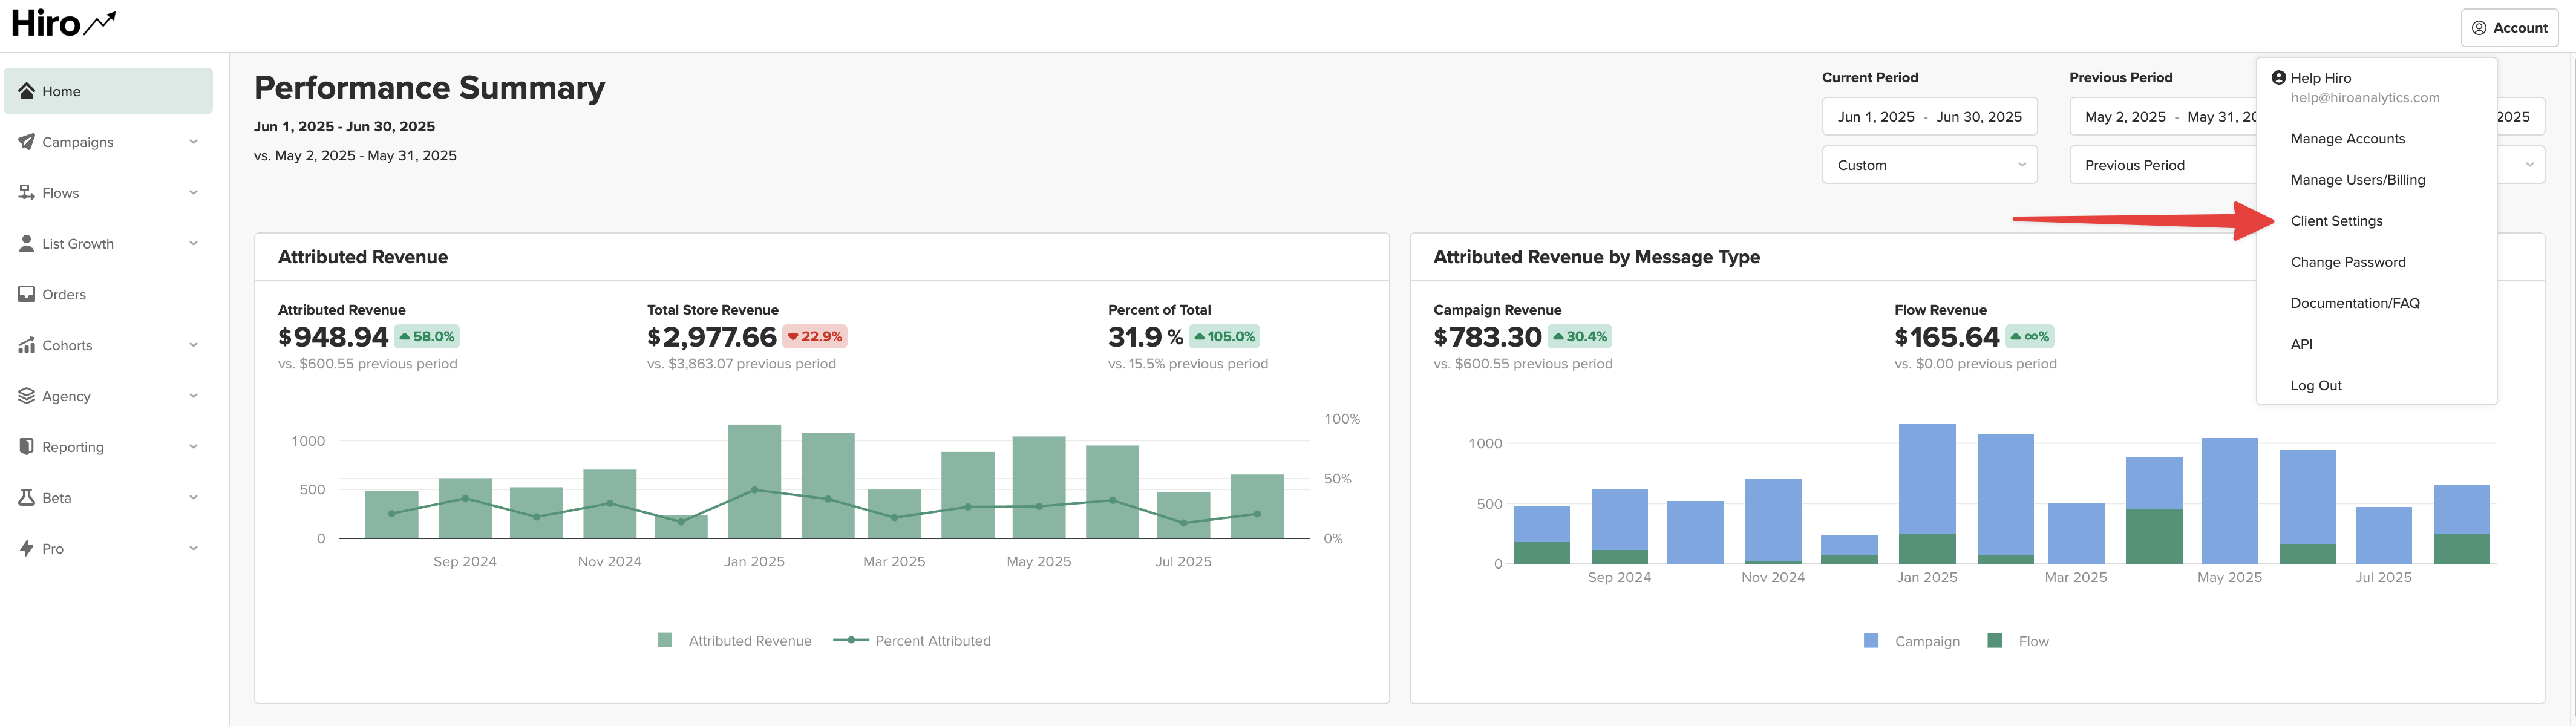Viewport: 2576px width, 726px height.
Task: Click the Account button
Action: (2509, 28)
